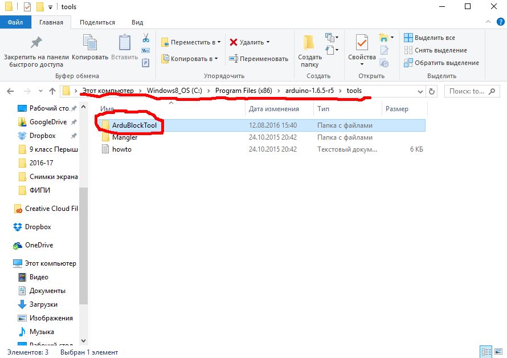Screen dimensions: 507x358
Task: Open Customize Quick Access Toolbar dropdown
Action: tap(50, 7)
